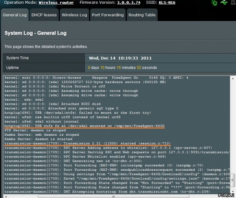Viewport: 236px width, 198px height.
Task: Open the Wireless router operation mode link
Action: pyautogui.click(x=56, y=3)
